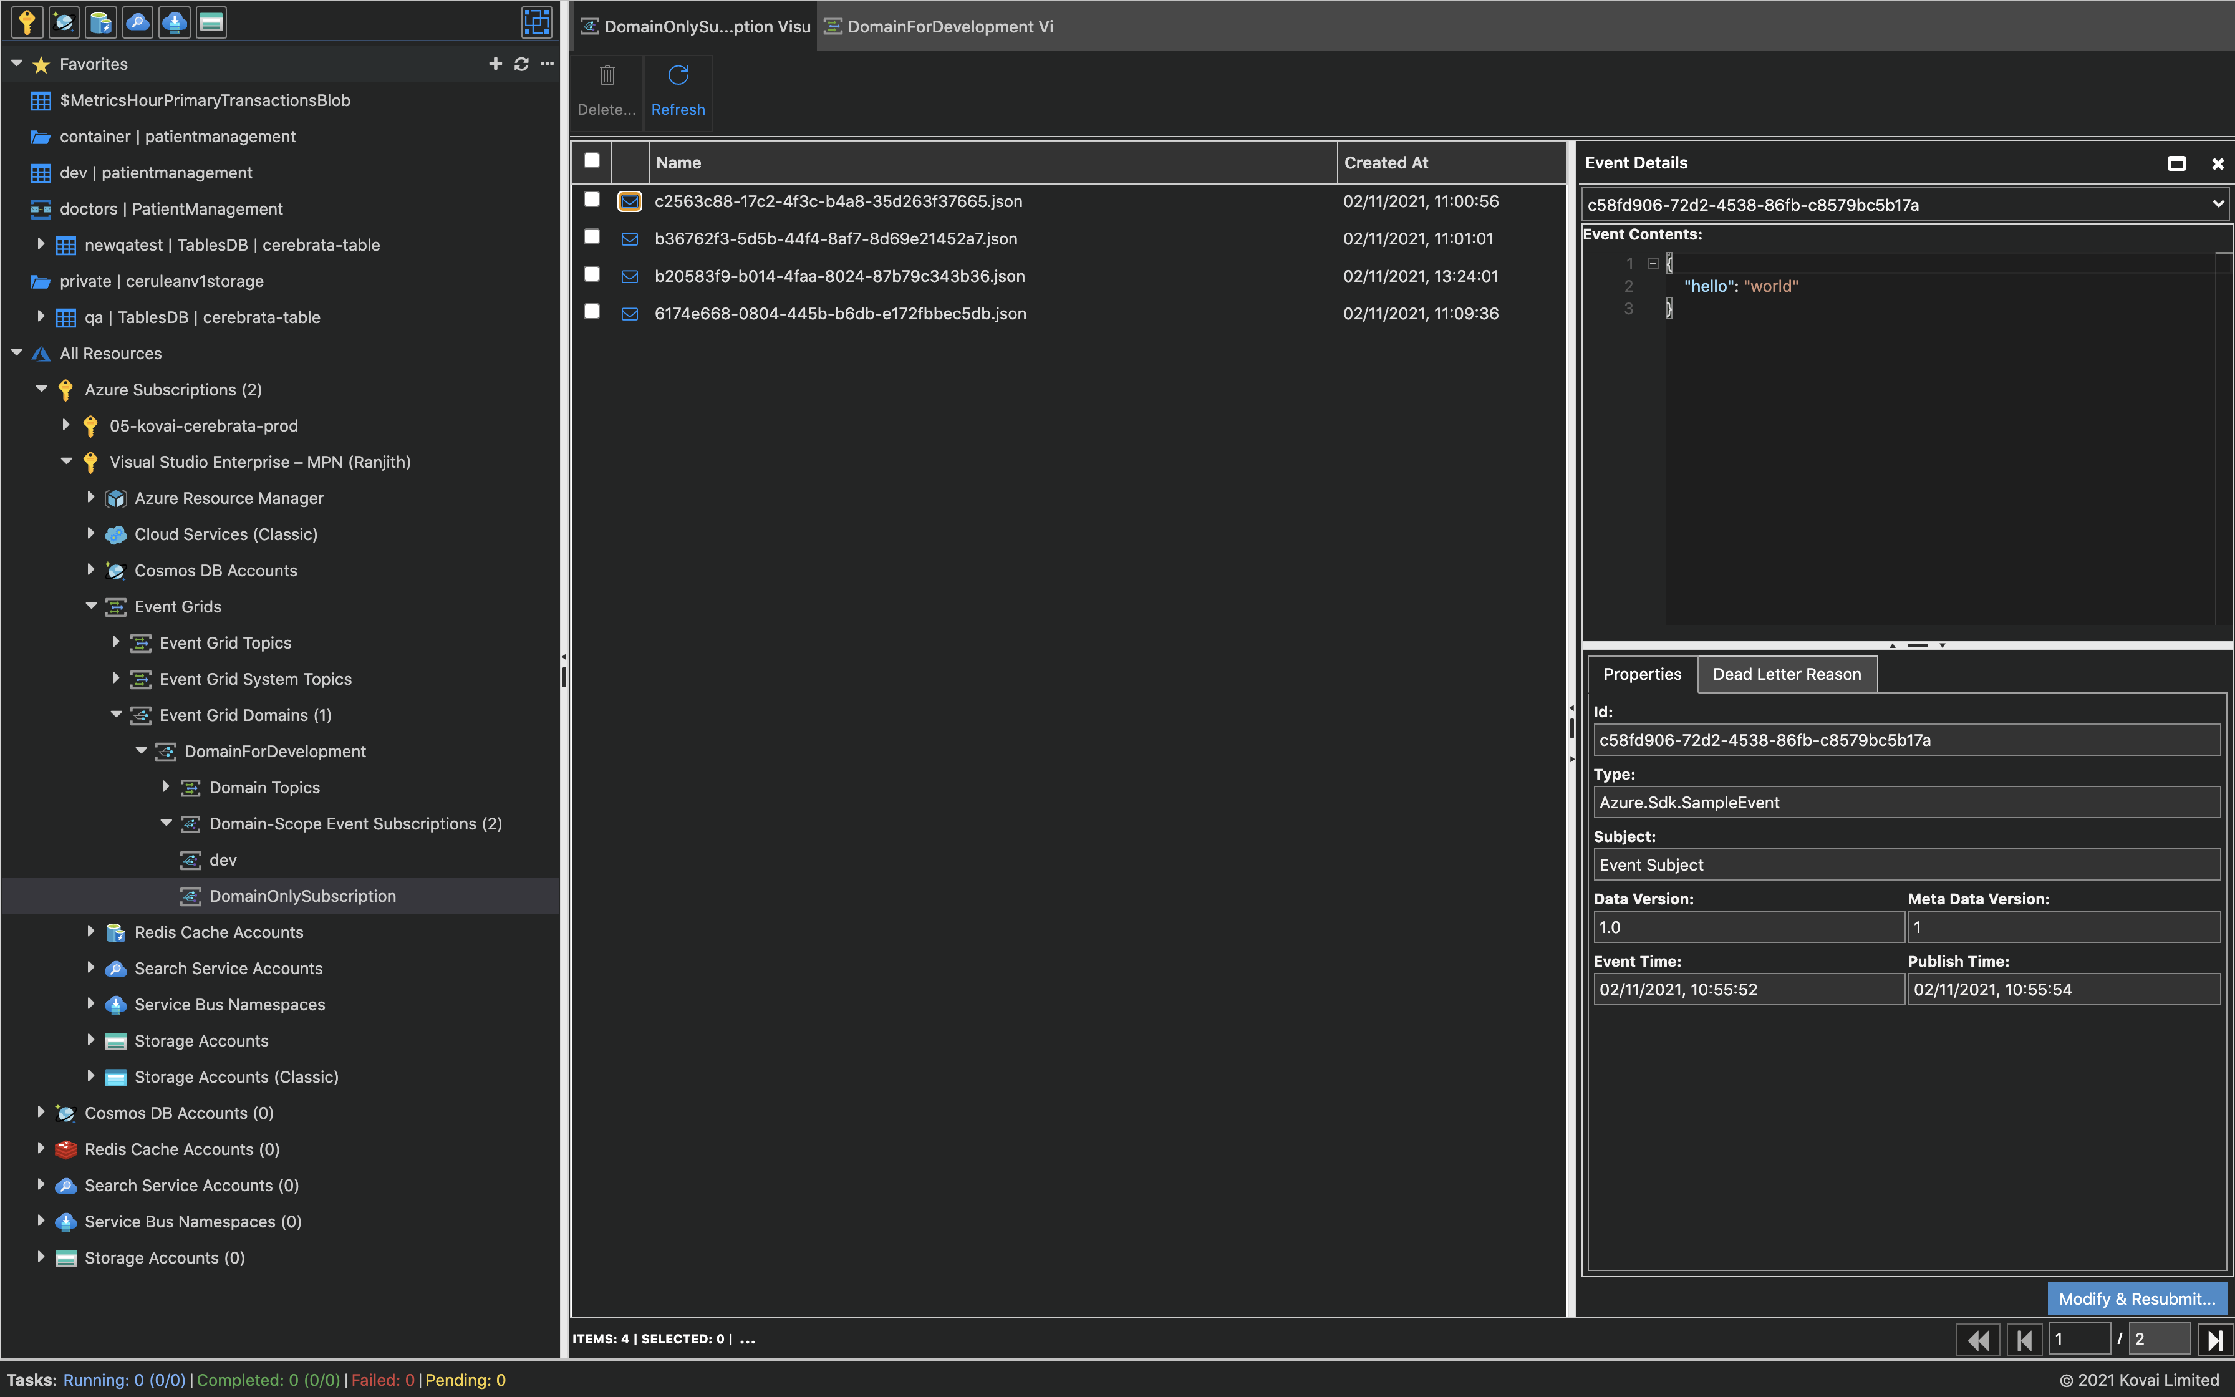2235x1397 pixels.
Task: Check the b20583f9 json row checkbox
Action: pos(592,274)
